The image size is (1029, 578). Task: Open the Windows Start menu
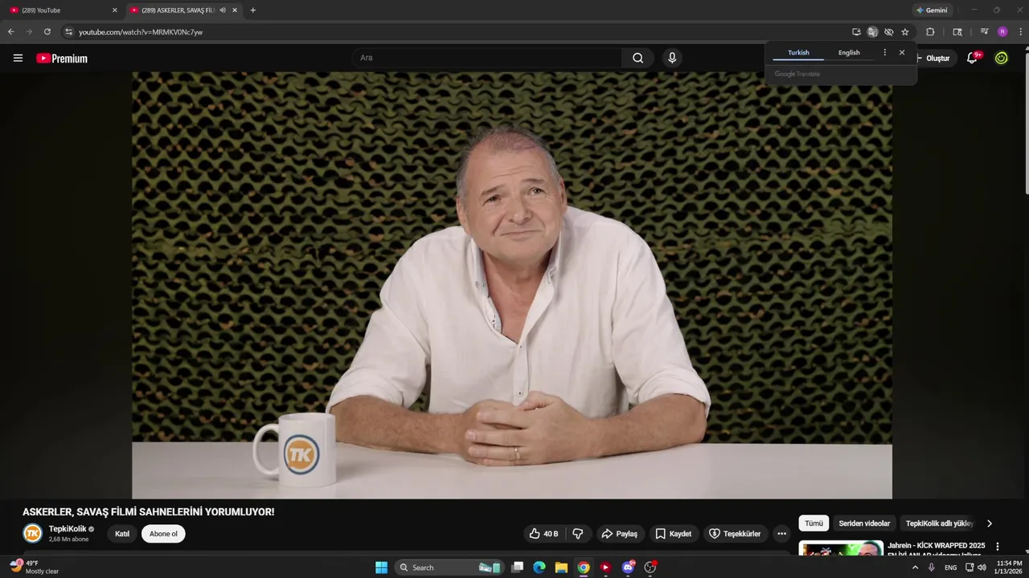click(381, 568)
